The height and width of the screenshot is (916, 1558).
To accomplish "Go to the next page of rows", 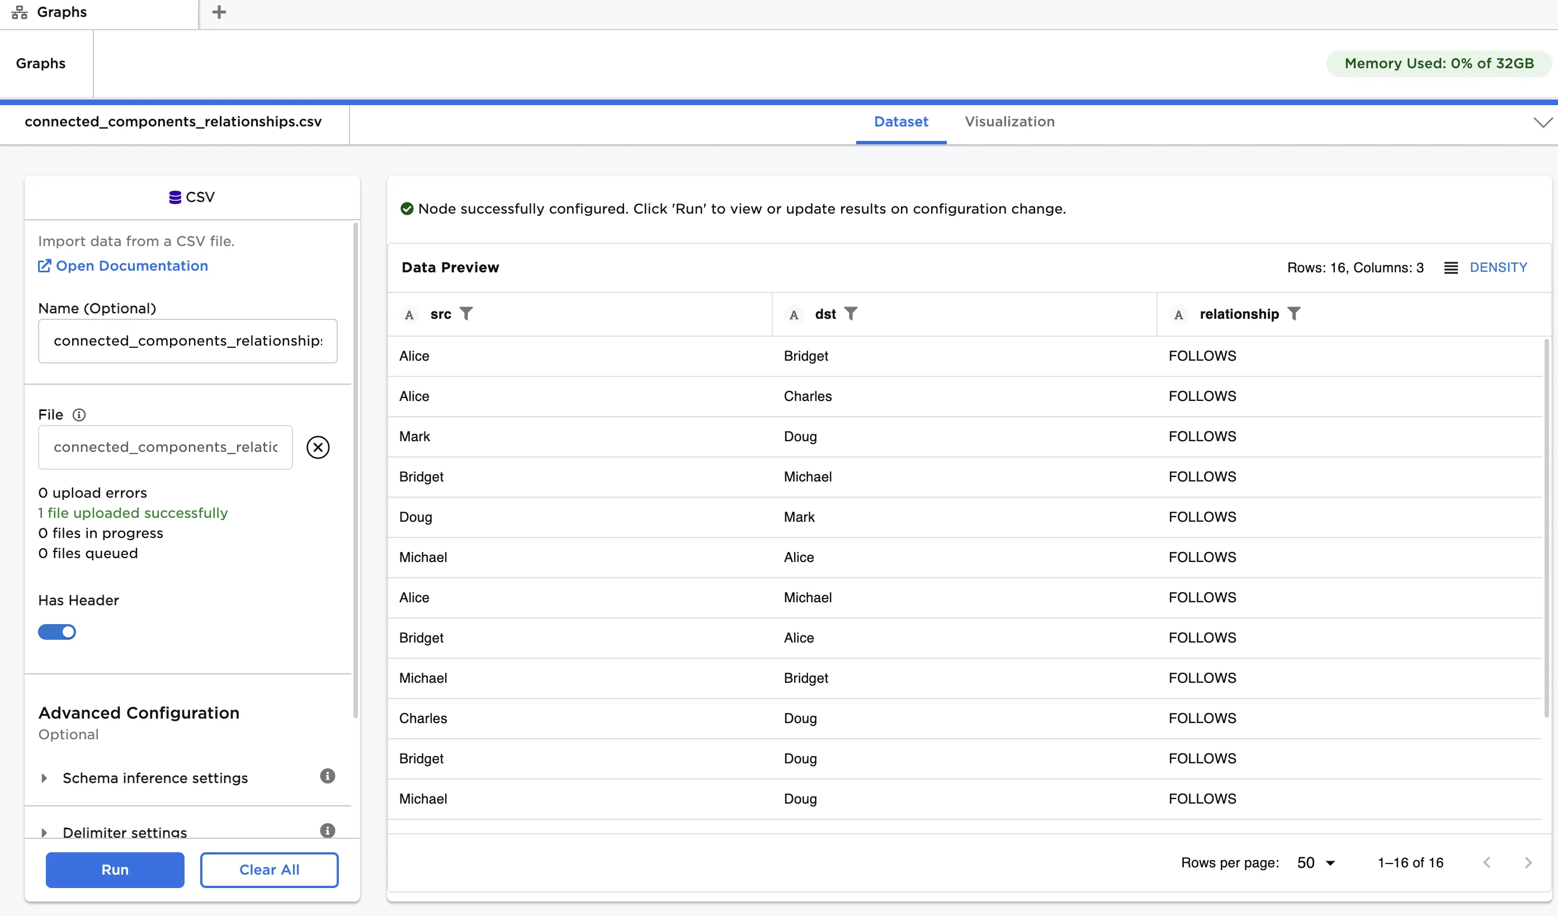I will 1529,862.
